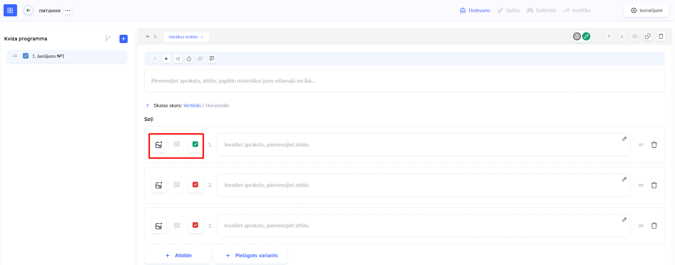Click the comment icon in question toolbar
Screen dimensions: 675x265
point(212,59)
